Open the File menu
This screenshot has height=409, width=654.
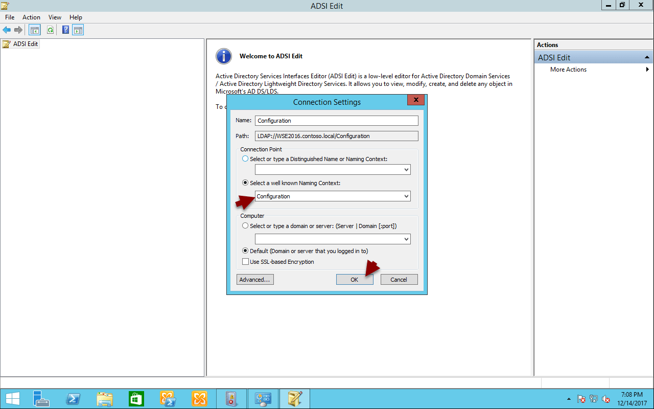coord(10,17)
